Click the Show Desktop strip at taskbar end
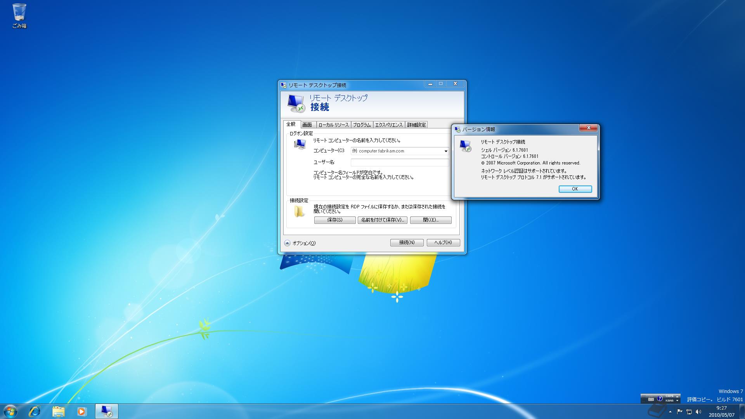This screenshot has height=419, width=745. coord(742,411)
